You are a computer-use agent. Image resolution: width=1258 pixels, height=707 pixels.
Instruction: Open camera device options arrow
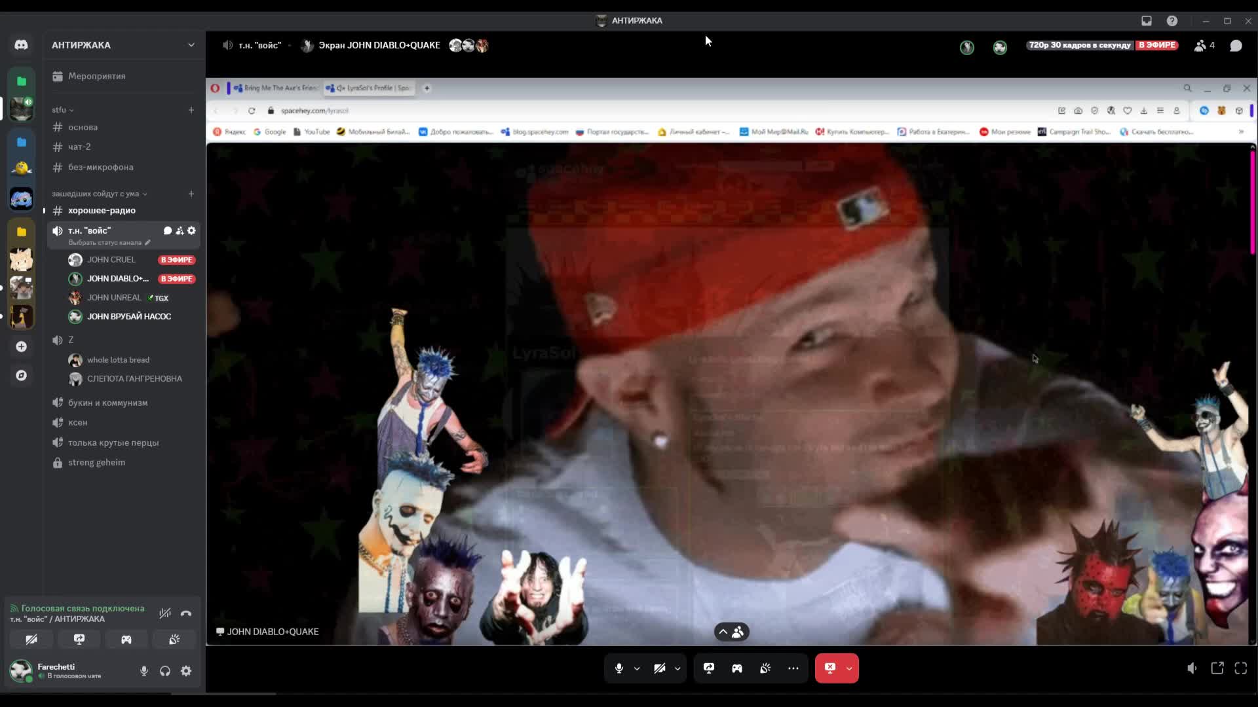coord(677,668)
